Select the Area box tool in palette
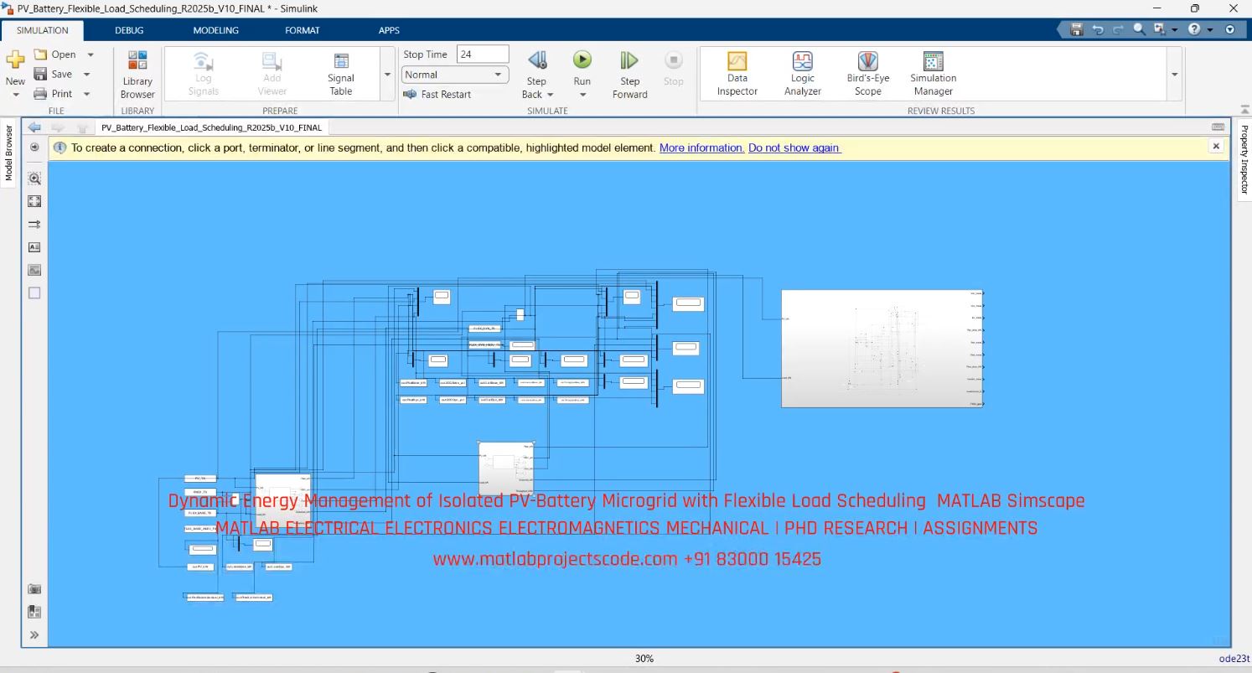Screen dimensions: 1252x673 coord(34,293)
